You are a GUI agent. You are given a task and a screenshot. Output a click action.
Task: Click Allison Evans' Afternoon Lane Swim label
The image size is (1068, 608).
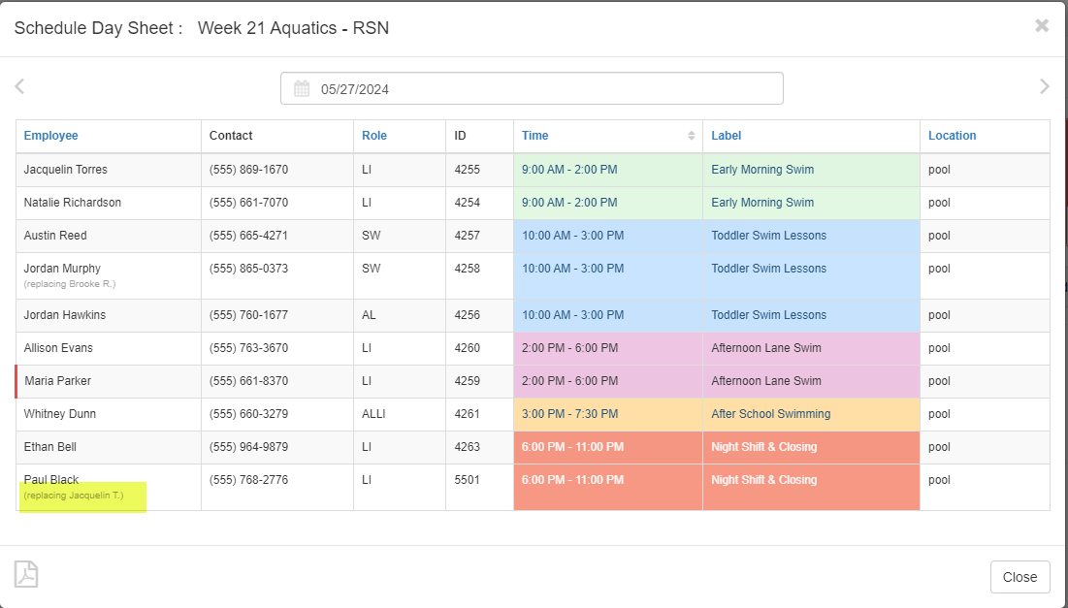pyautogui.click(x=766, y=348)
